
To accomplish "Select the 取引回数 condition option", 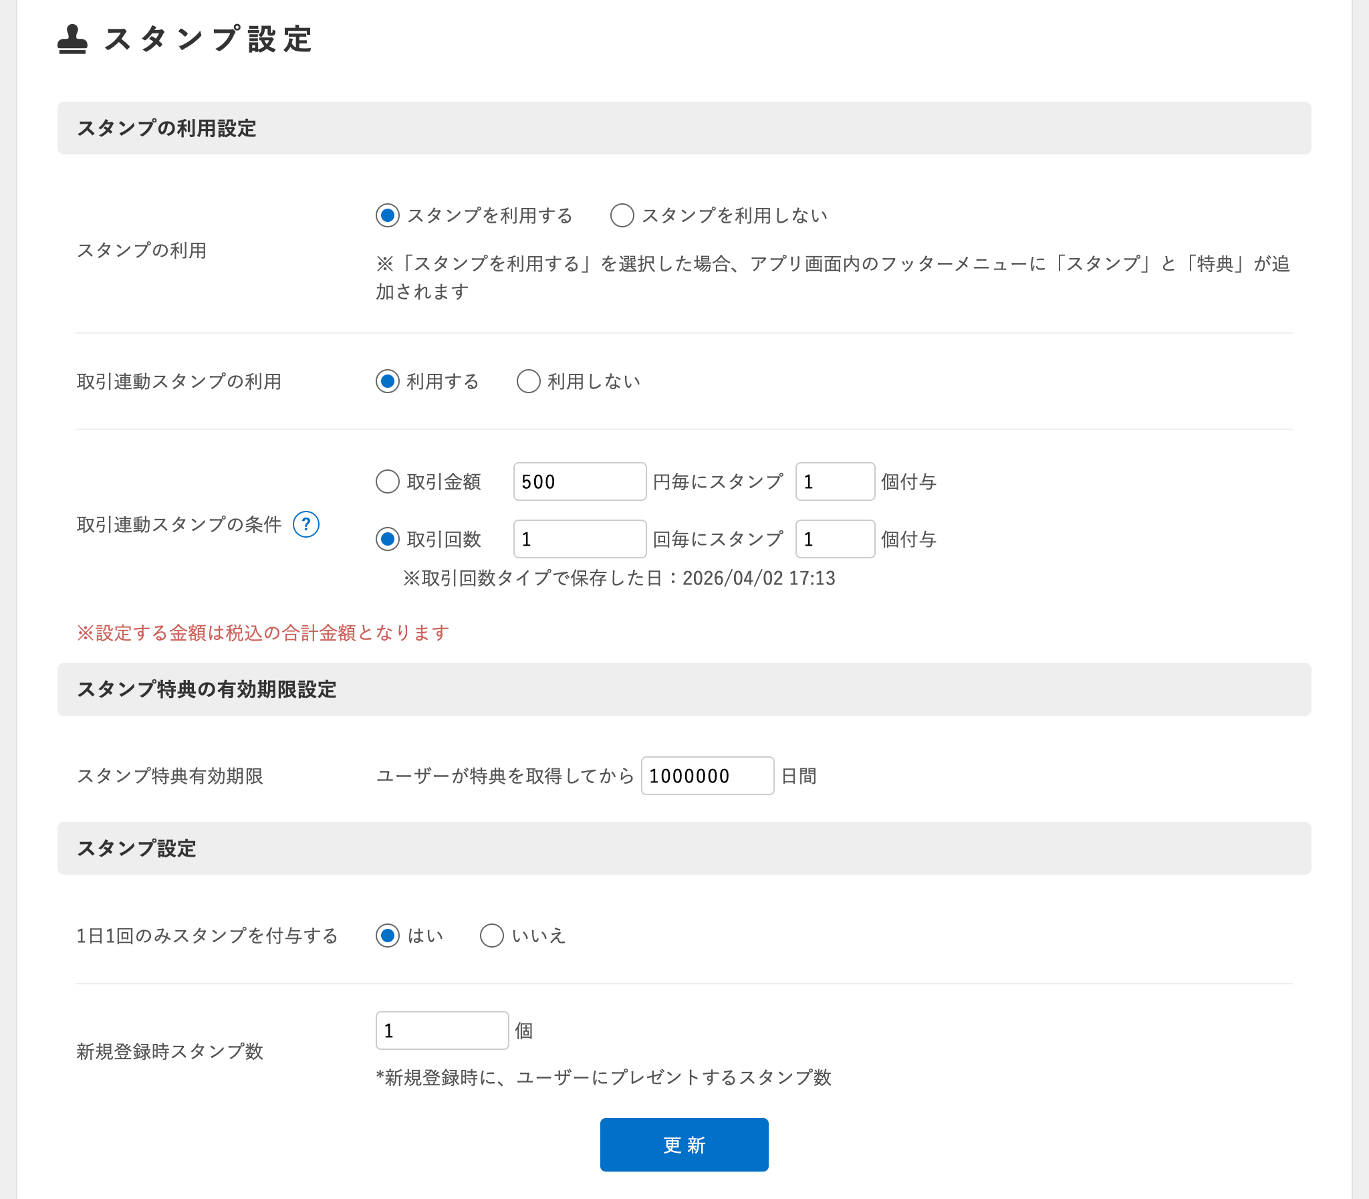I will [386, 538].
